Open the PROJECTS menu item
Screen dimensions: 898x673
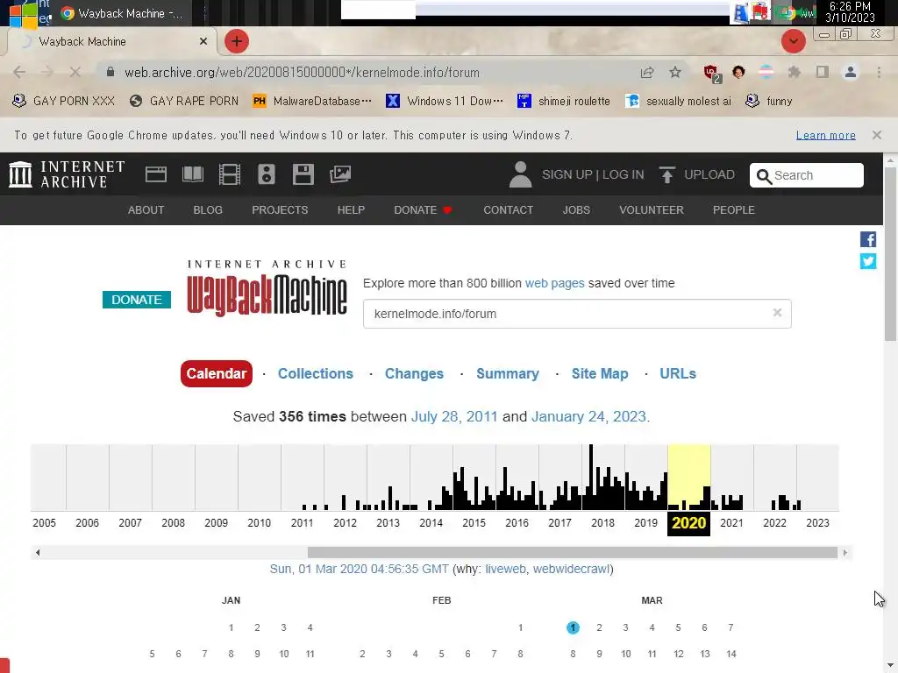(280, 210)
